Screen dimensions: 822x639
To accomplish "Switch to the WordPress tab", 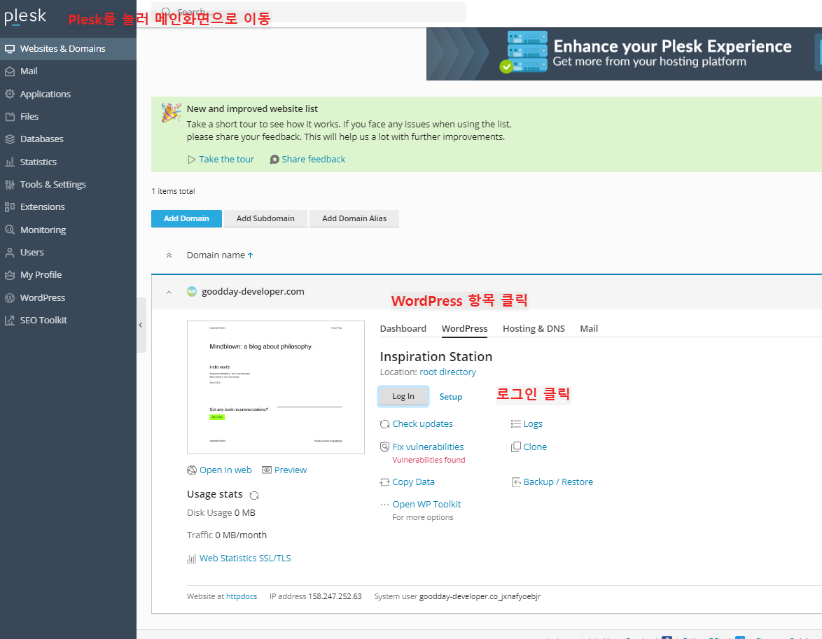I will coord(464,329).
